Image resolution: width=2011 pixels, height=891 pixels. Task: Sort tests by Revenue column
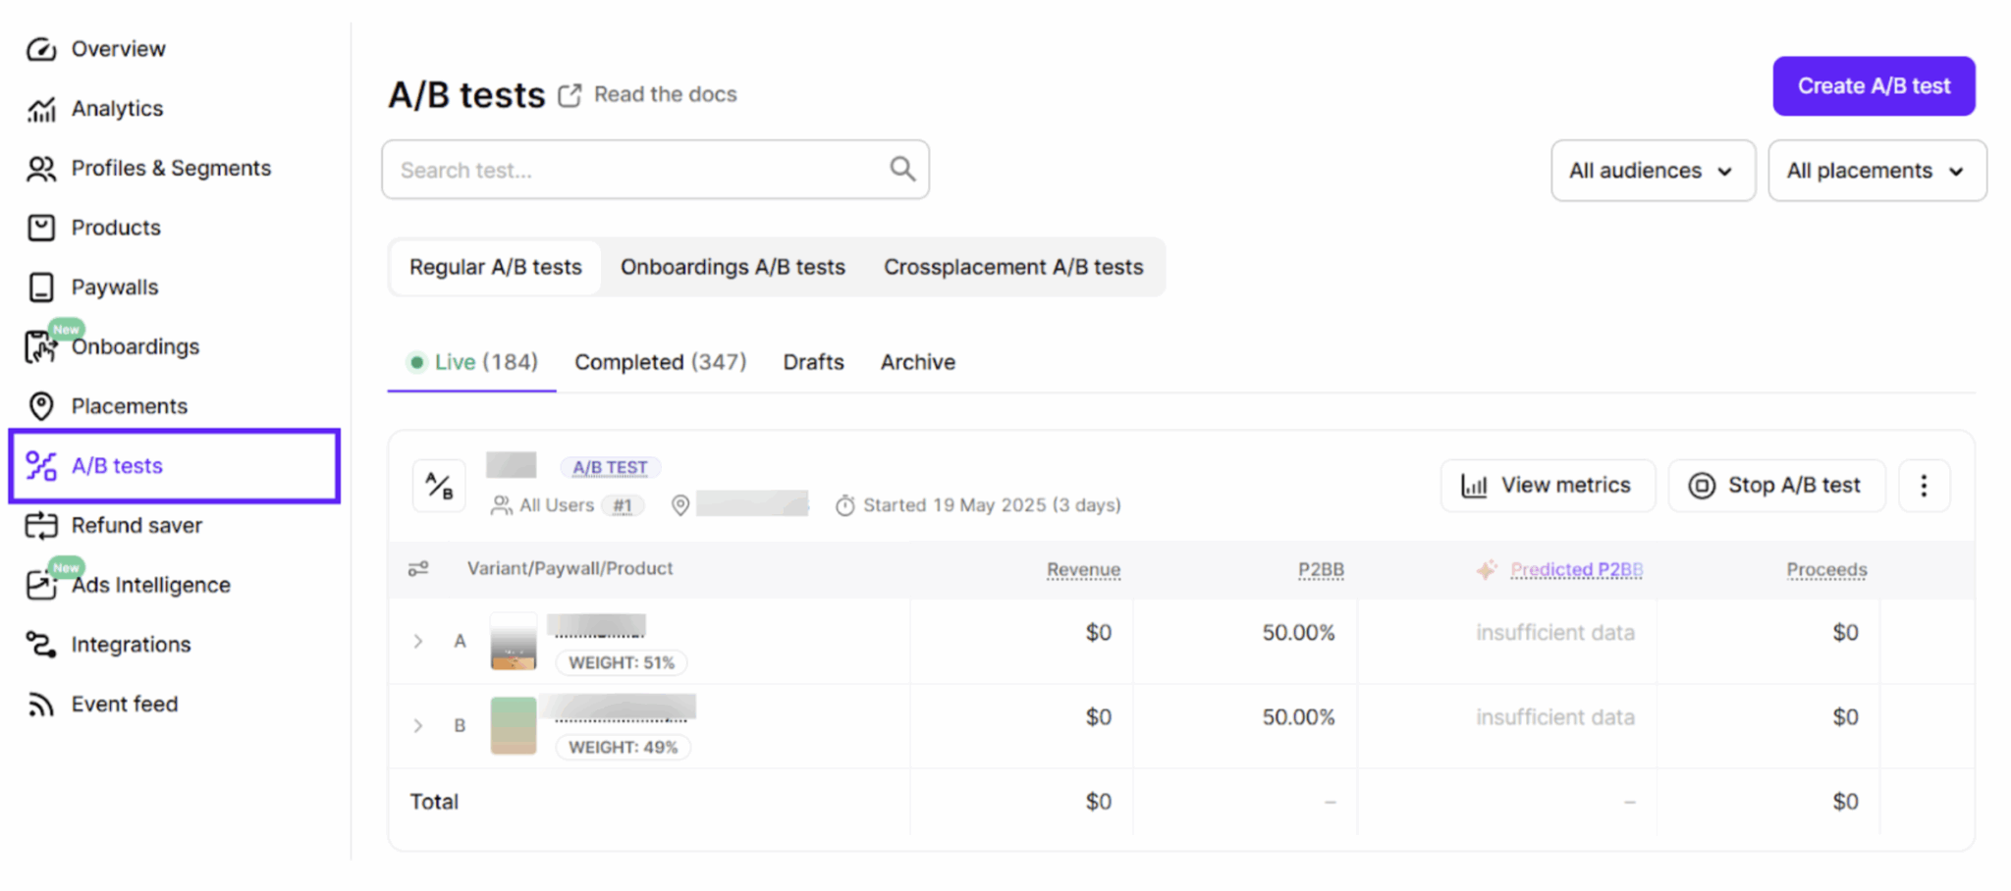(x=1083, y=569)
